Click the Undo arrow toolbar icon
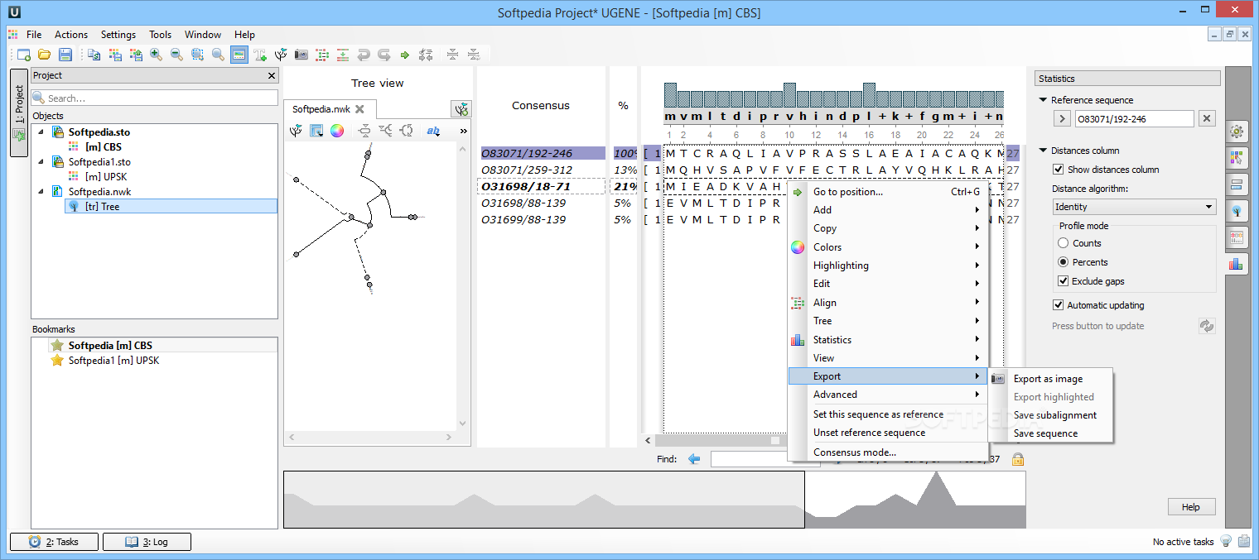 coord(364,55)
